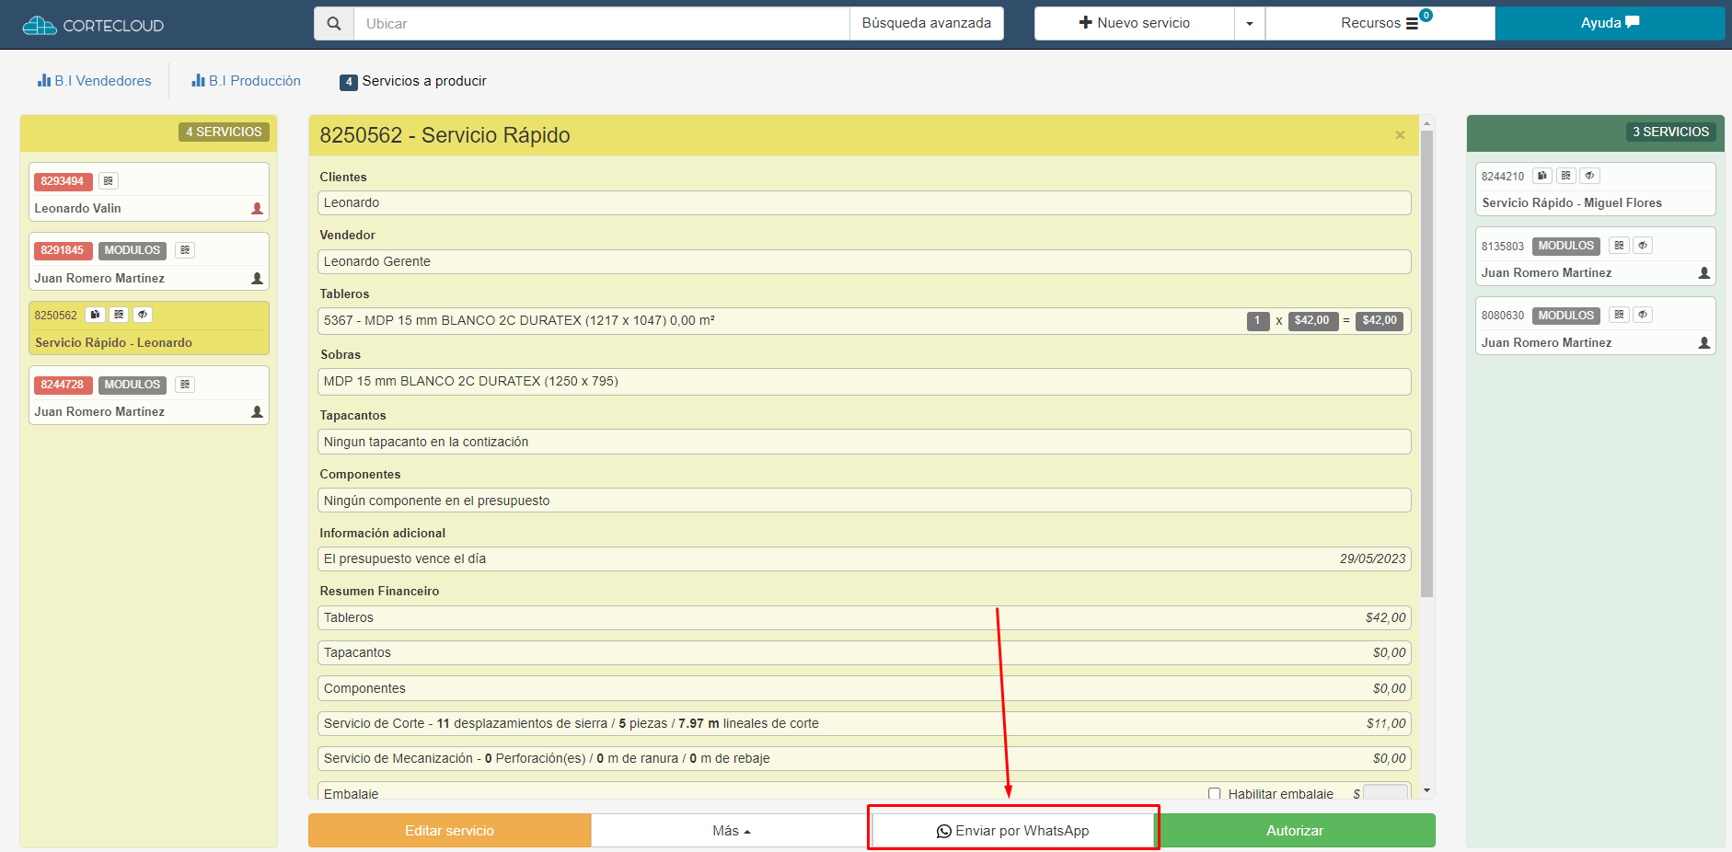Click the 5367 MDP 15 mm BLANCO tablero row
This screenshot has width=1732, height=852.
pyautogui.click(x=864, y=320)
